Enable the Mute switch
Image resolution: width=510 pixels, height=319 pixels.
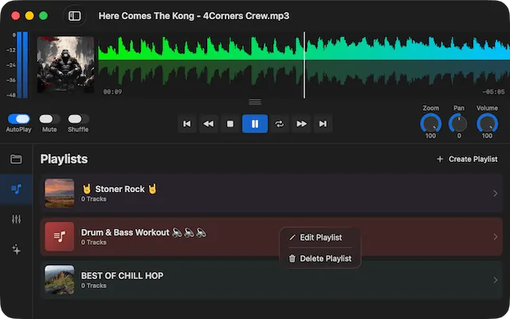(x=49, y=119)
